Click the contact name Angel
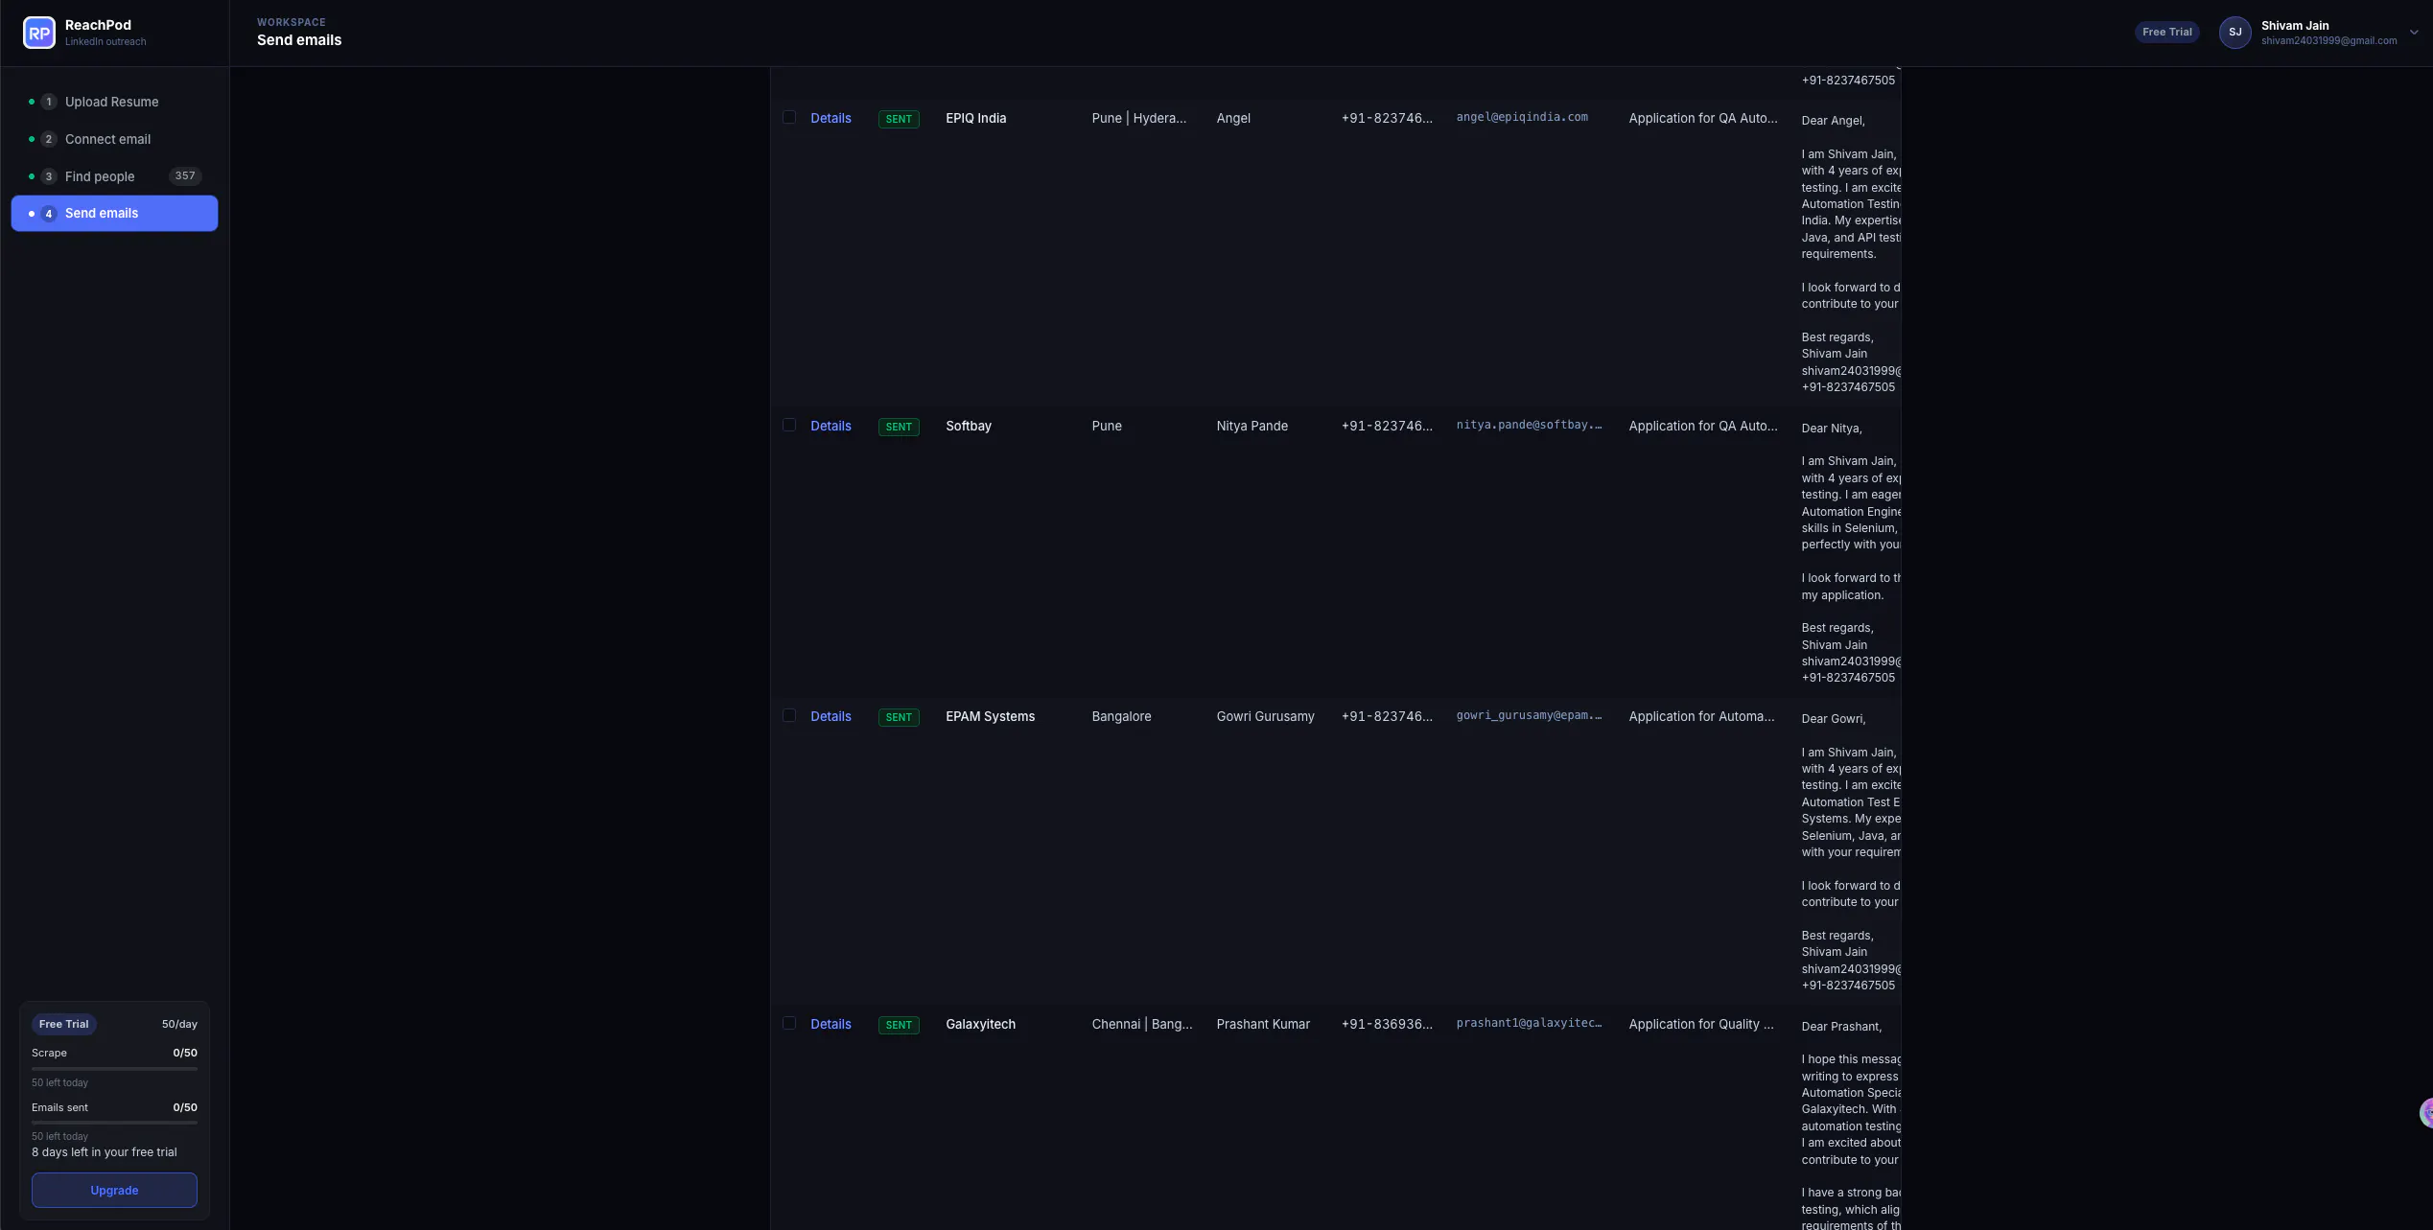This screenshot has height=1230, width=2433. pos(1233,119)
